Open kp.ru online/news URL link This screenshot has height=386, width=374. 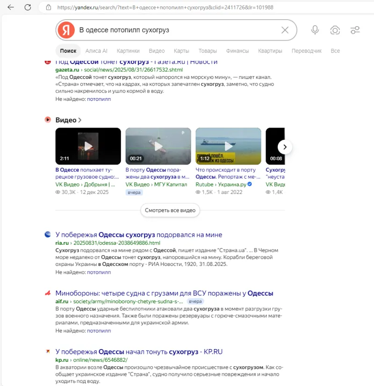pos(92,360)
